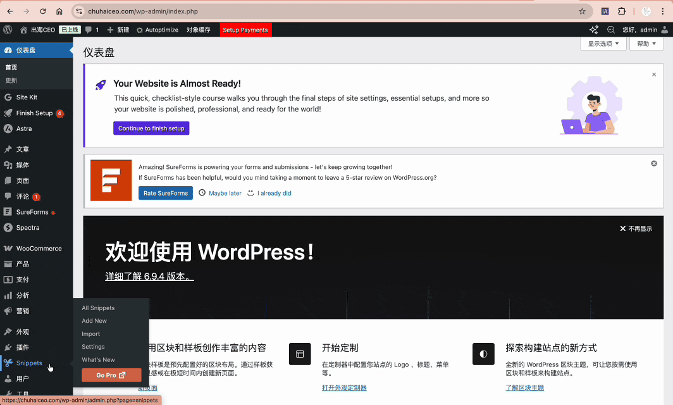Close the Almost Ready setup banner
Viewport: 673px width, 405px height.
tap(654, 75)
